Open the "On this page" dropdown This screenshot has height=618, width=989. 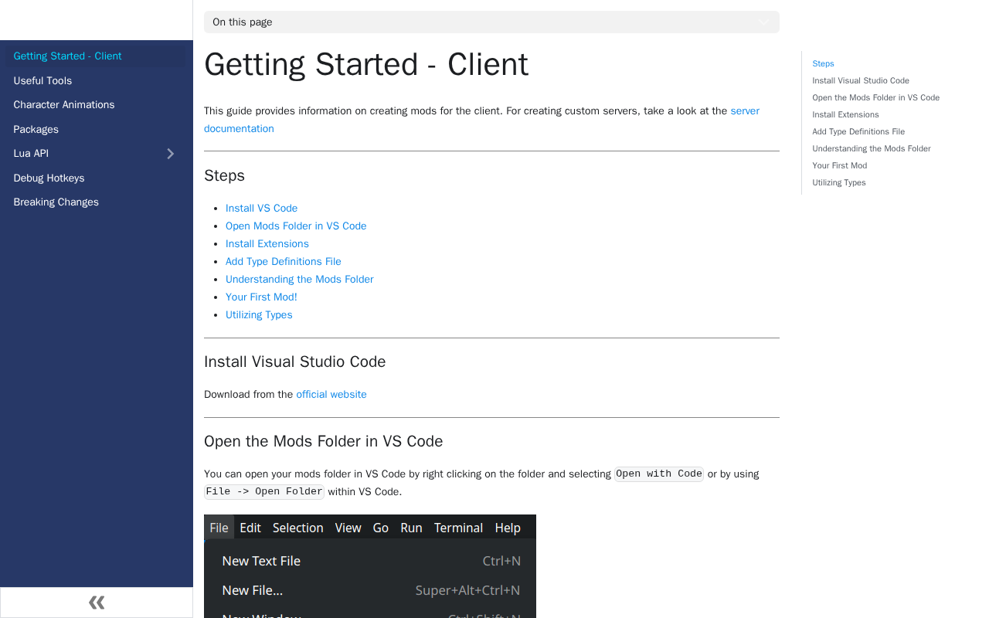pos(491,22)
